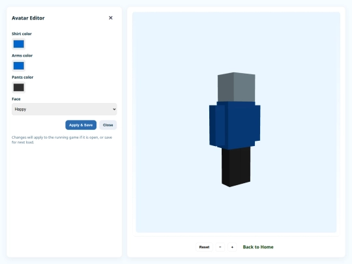Click the Avatar Editor heading text
The height and width of the screenshot is (264, 352).
pyautogui.click(x=28, y=18)
